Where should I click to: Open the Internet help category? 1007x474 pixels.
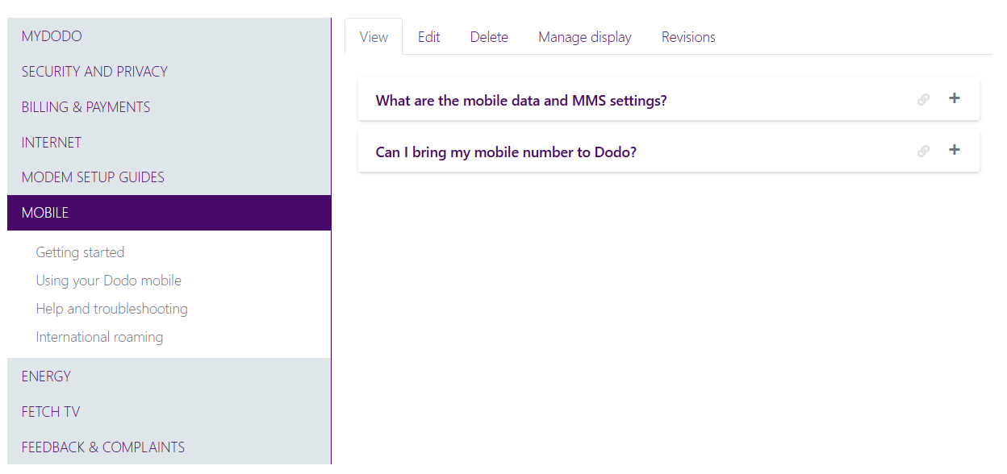pos(52,143)
